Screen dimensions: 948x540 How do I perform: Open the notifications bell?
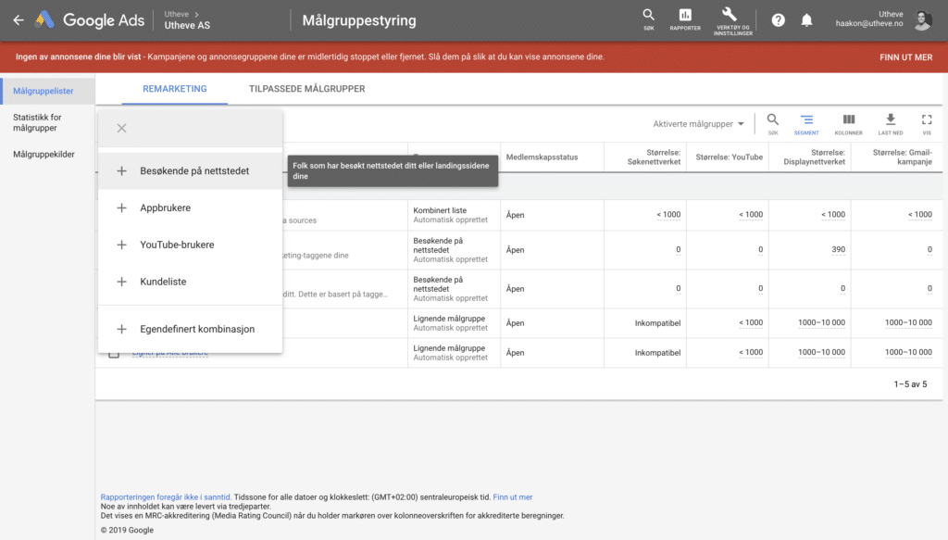806,20
